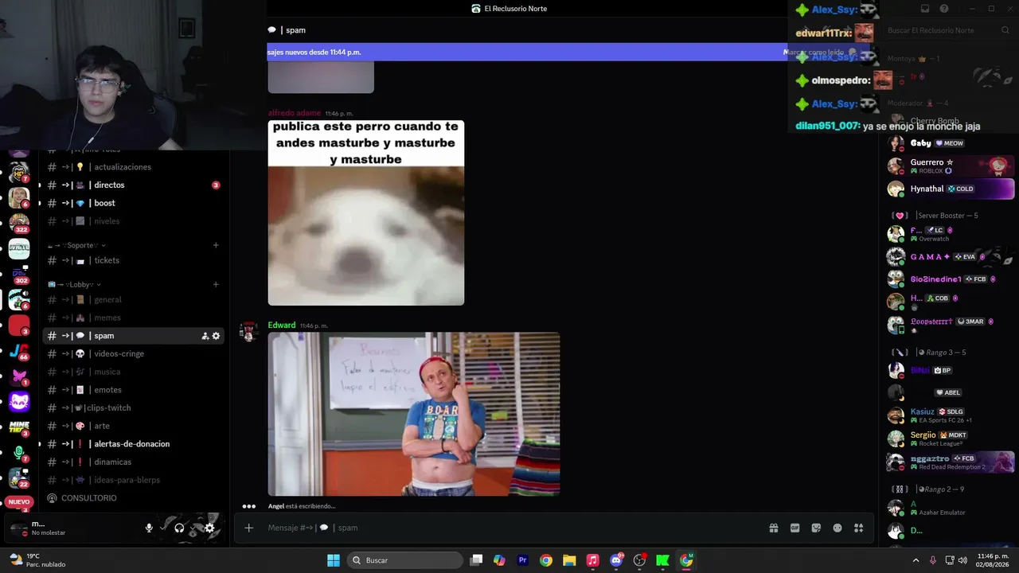Open the Mine Tier server icon

[19, 427]
